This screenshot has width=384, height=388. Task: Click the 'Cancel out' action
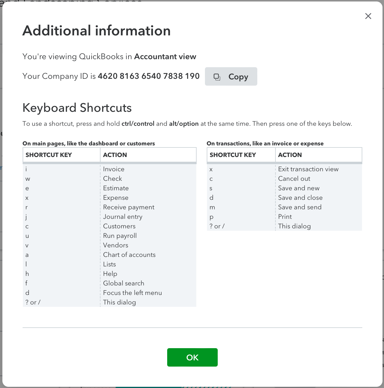click(x=294, y=179)
